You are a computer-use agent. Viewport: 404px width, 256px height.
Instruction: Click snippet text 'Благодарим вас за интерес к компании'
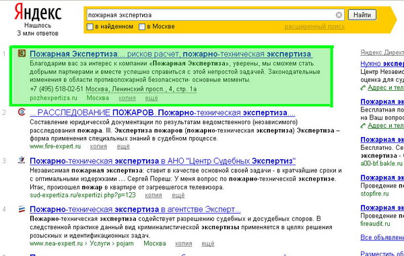[x=89, y=63]
